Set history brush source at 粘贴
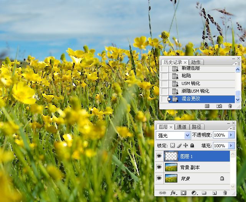The image size is (246, 202). point(164,76)
